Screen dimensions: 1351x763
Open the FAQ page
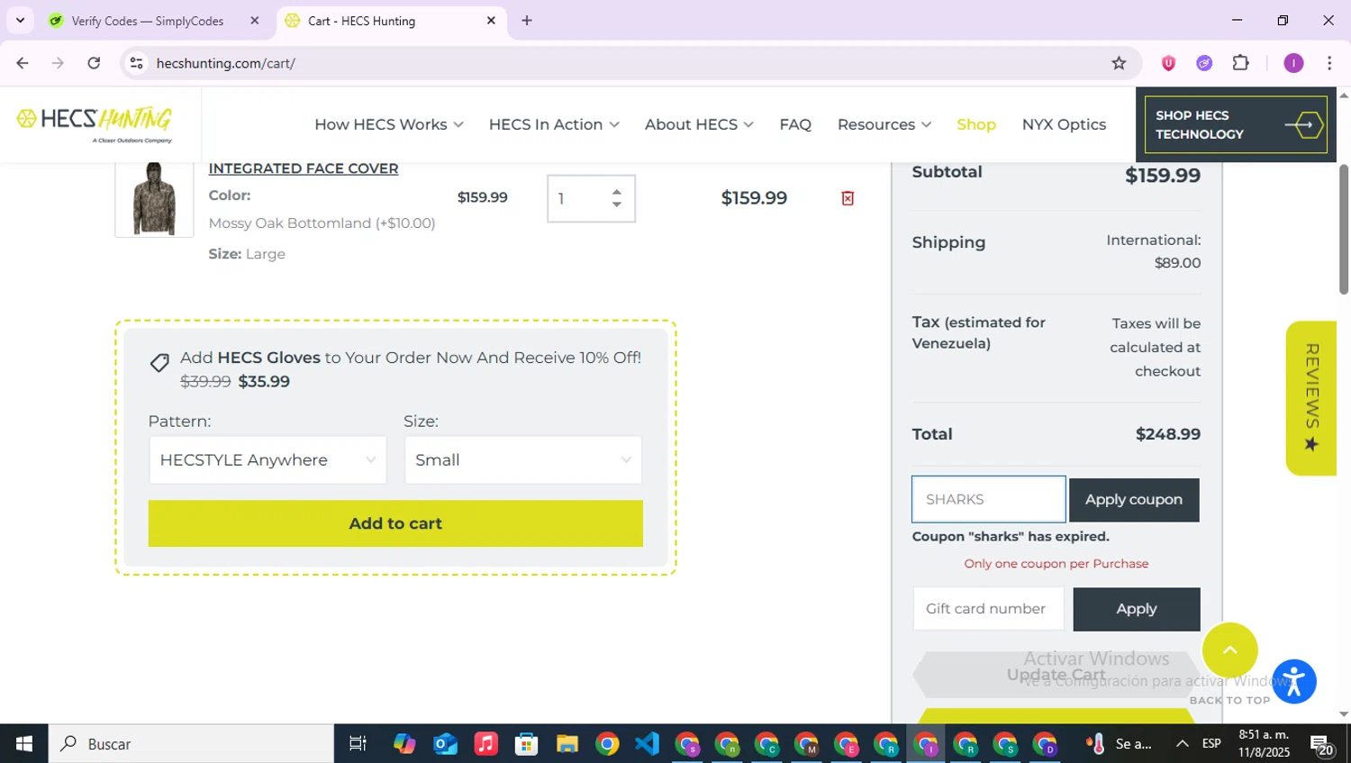pos(795,124)
